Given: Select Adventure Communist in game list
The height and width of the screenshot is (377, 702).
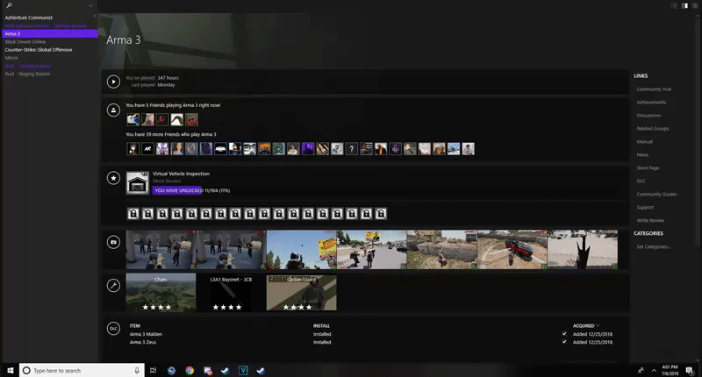Looking at the screenshot, I should click(x=29, y=18).
